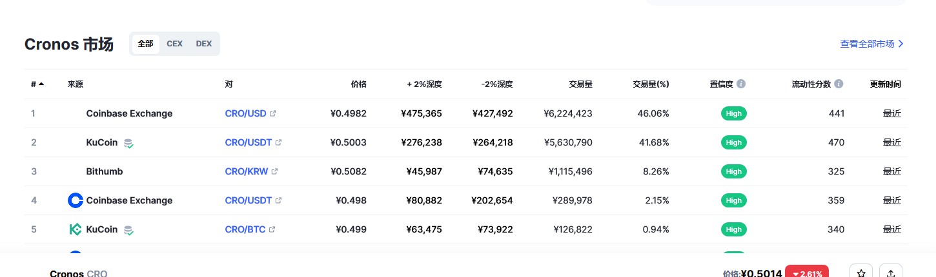Open the CRO/BTC pair link
The height and width of the screenshot is (277, 936).
point(245,229)
